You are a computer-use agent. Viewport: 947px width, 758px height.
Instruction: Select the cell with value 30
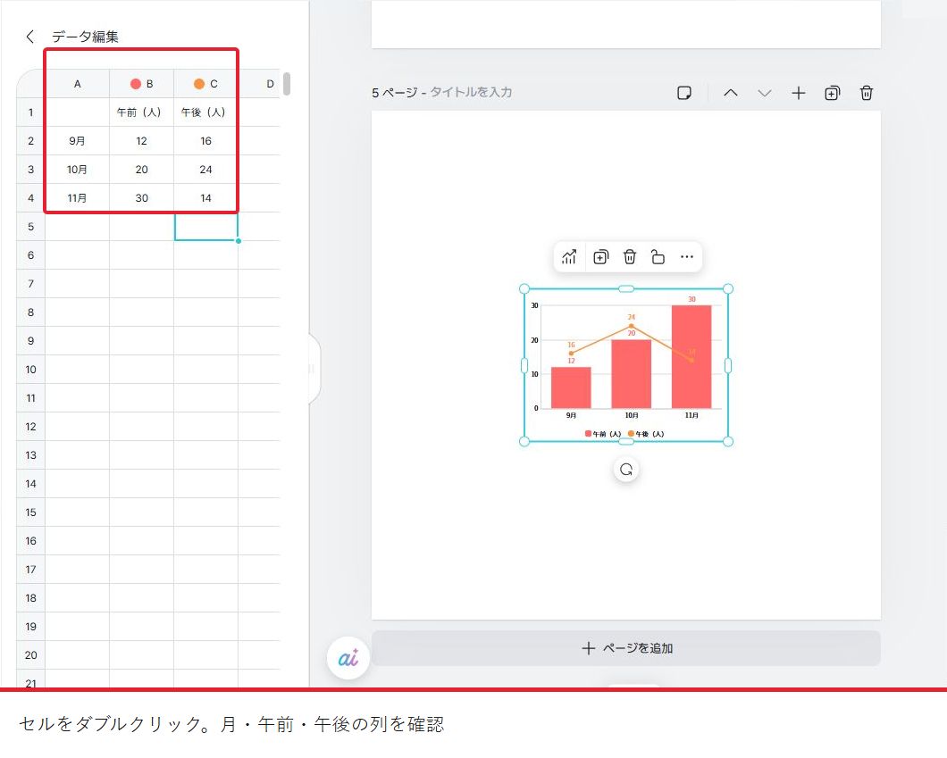click(141, 198)
